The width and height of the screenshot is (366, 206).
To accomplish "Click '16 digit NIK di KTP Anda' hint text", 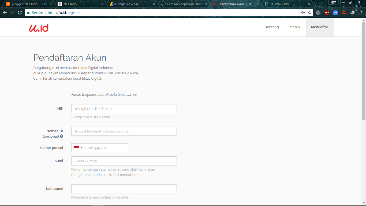I will click(91, 117).
